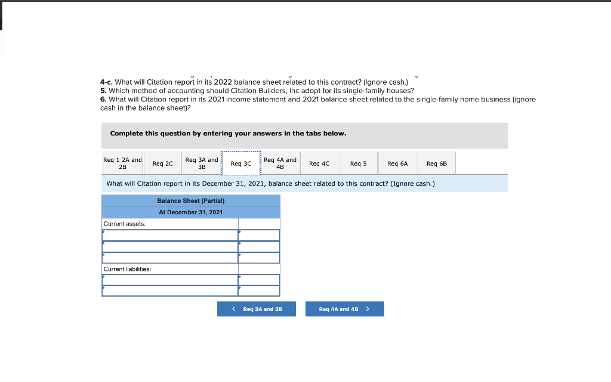Click the December 31, 2021 question prompt
The image size is (611, 382).
(x=270, y=183)
